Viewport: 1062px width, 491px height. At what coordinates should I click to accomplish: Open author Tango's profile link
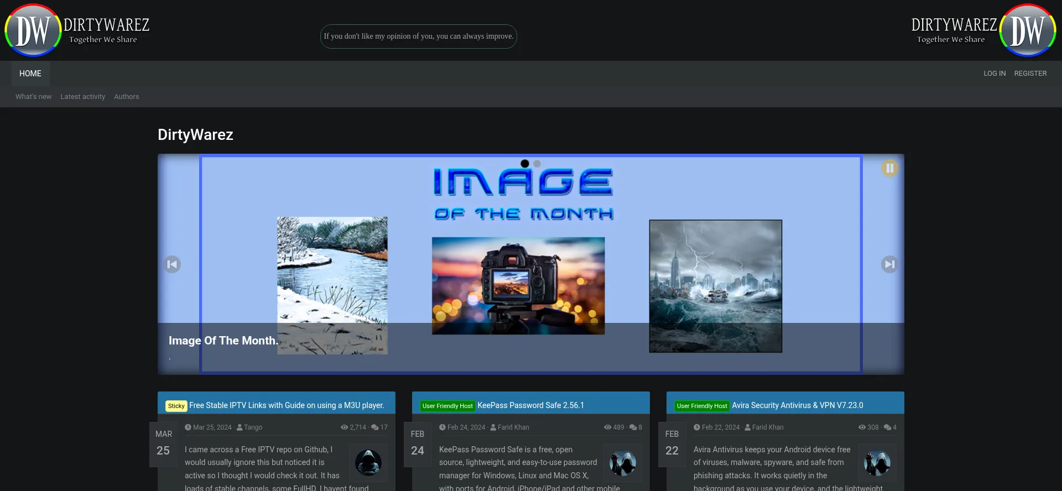tap(253, 427)
